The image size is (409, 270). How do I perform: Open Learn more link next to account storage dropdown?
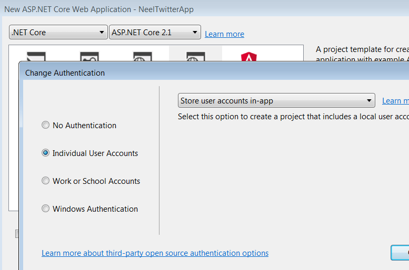(395, 101)
